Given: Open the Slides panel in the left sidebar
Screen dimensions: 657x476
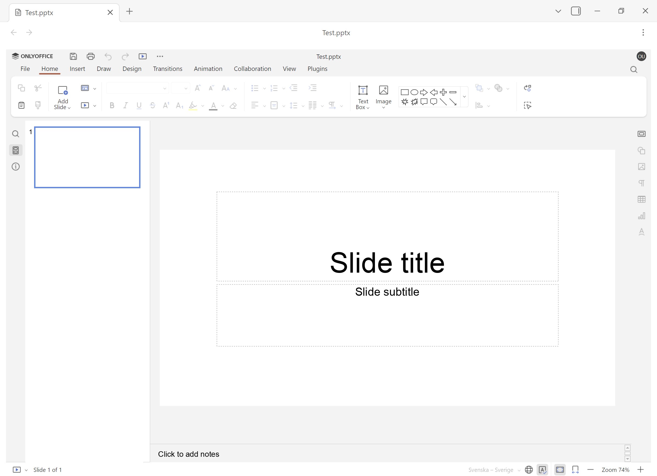Looking at the screenshot, I should click(x=16, y=150).
